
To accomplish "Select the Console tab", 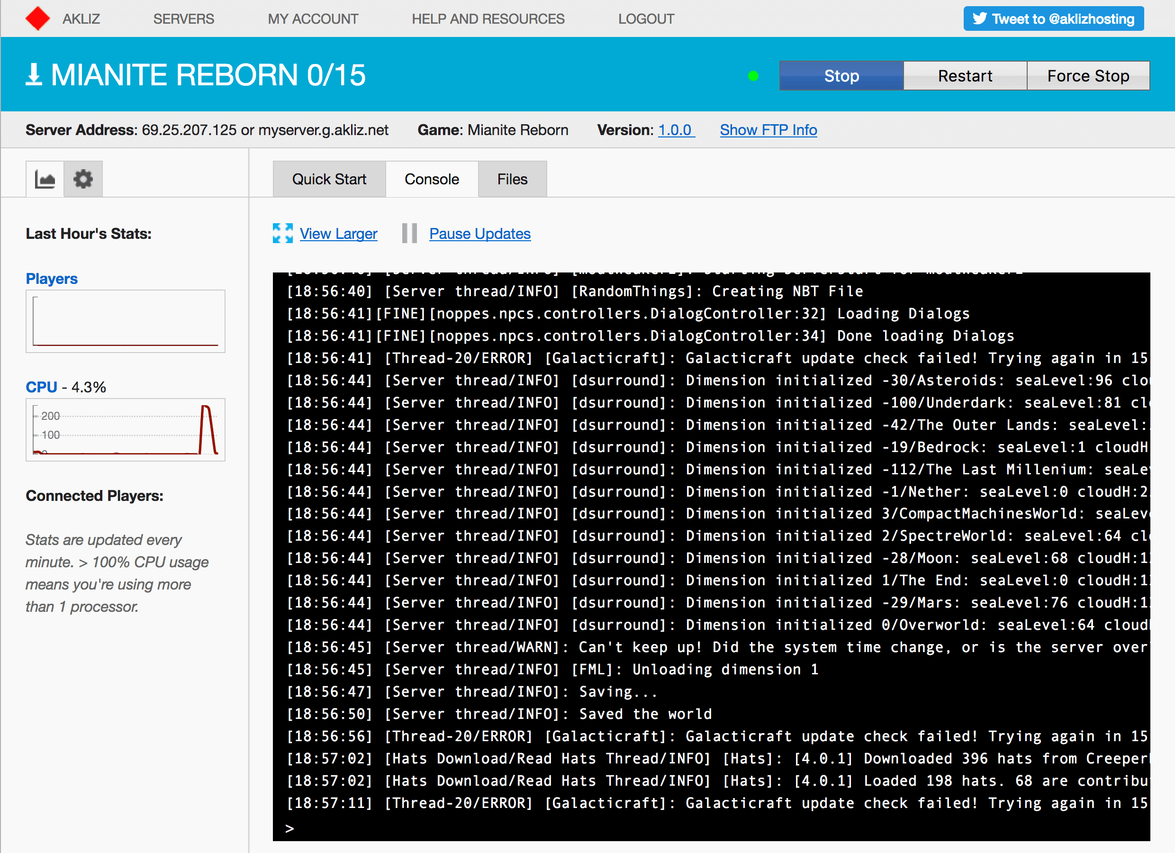I will tap(432, 179).
